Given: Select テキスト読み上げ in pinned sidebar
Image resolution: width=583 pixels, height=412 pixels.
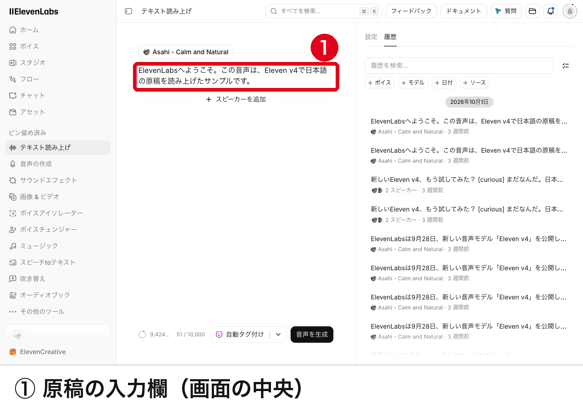Looking at the screenshot, I should (x=58, y=147).
